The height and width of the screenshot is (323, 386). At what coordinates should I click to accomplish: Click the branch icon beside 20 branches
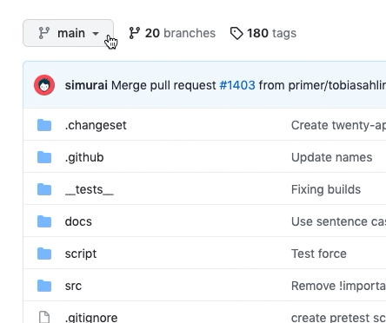pos(135,33)
